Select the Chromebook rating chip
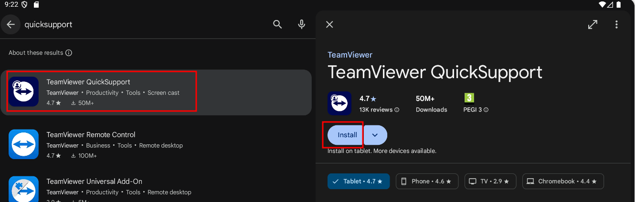Image resolution: width=635 pixels, height=202 pixels. coord(563,182)
